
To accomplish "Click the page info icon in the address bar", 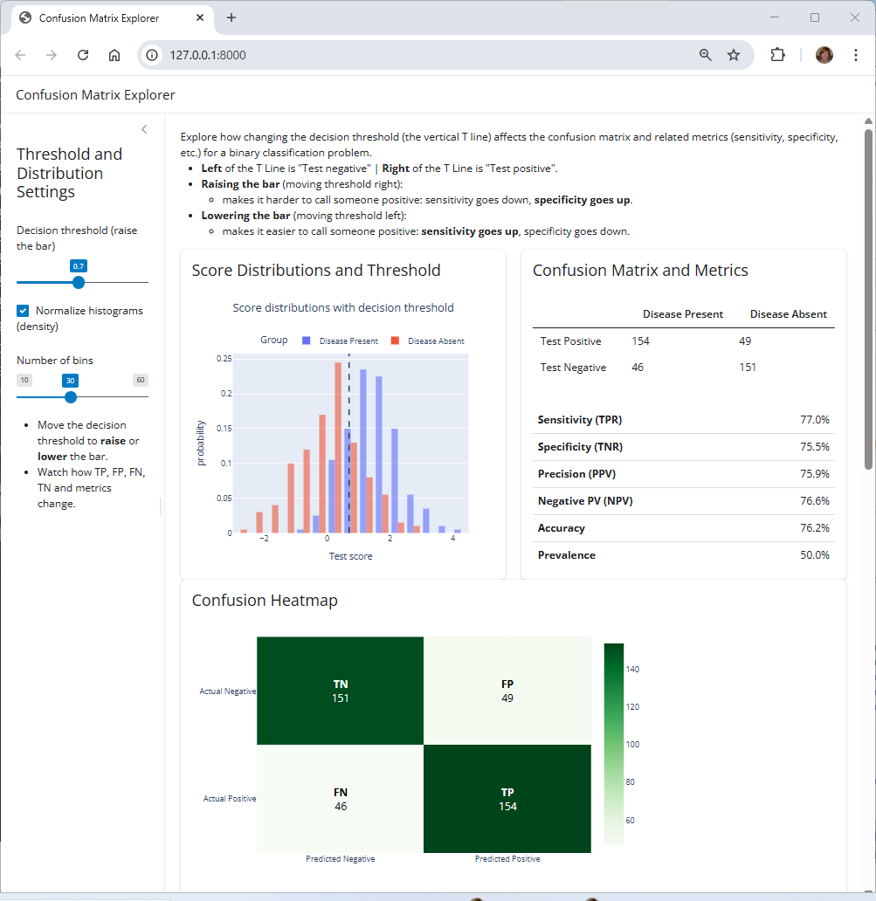I will (x=152, y=54).
